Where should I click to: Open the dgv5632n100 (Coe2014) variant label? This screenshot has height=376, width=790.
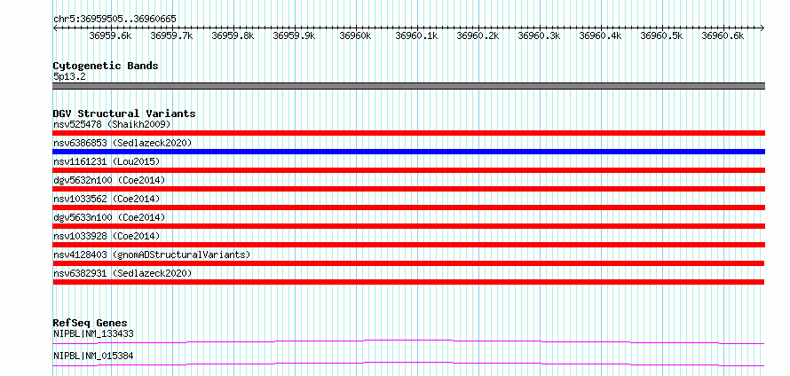[x=109, y=180]
